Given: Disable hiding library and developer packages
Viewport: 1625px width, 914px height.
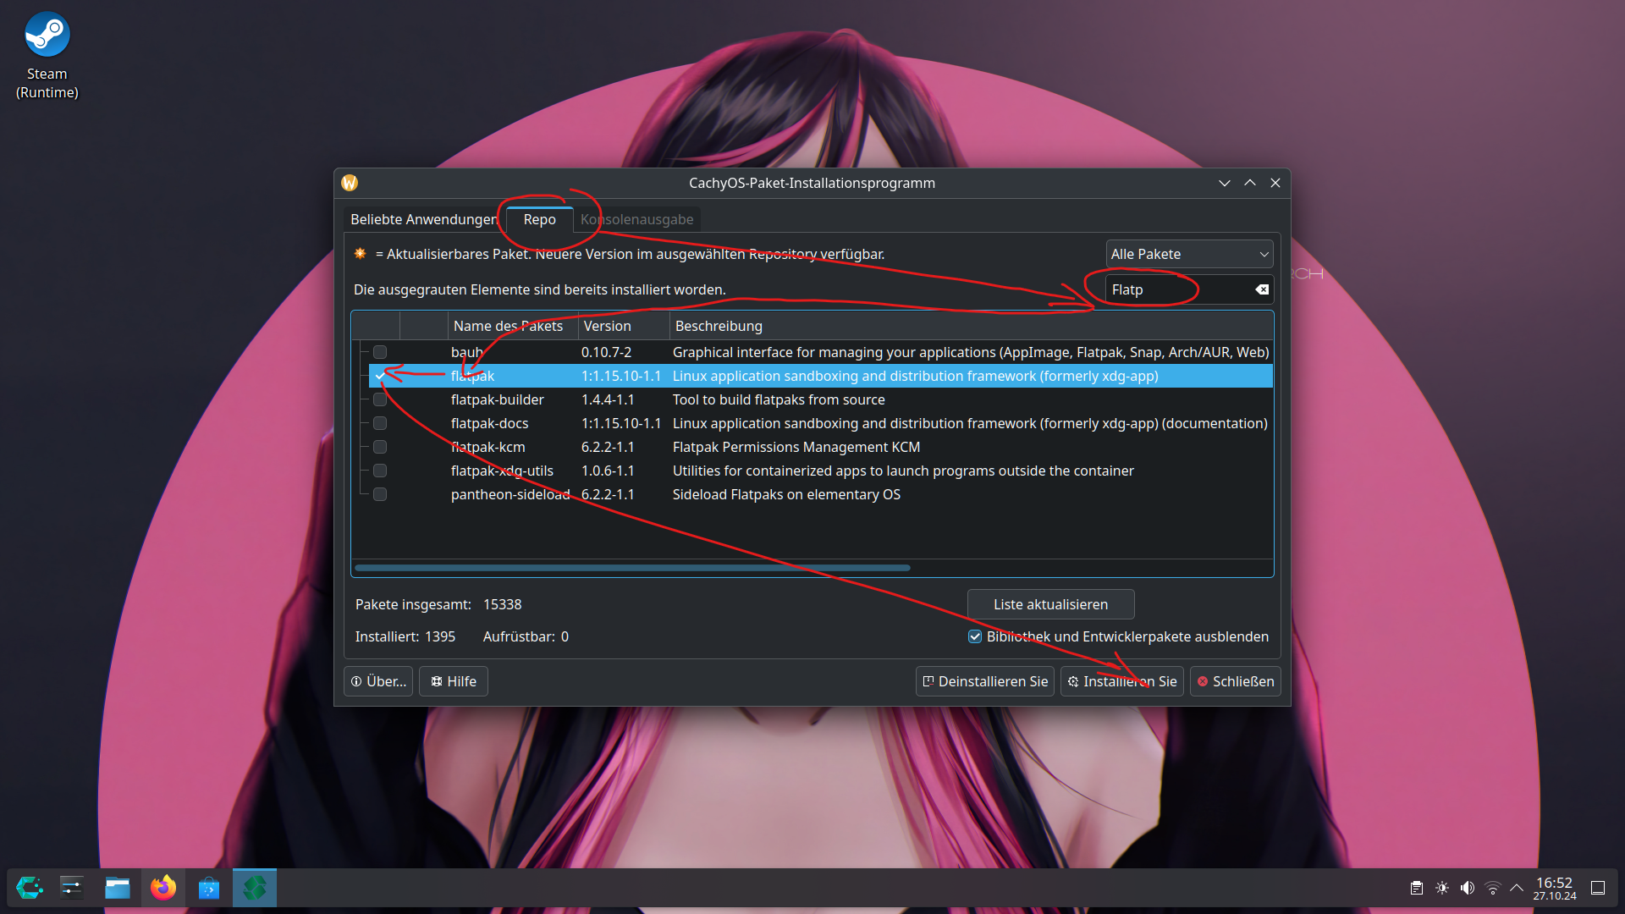Looking at the screenshot, I should click(x=975, y=636).
